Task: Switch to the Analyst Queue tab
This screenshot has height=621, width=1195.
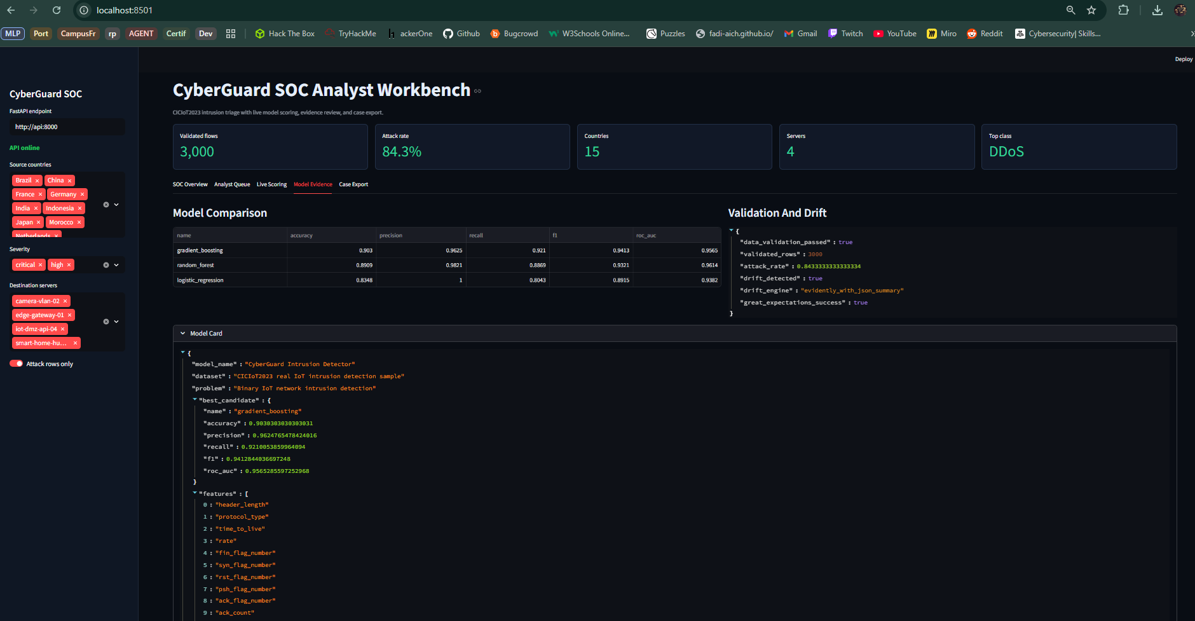Action: [x=232, y=184]
